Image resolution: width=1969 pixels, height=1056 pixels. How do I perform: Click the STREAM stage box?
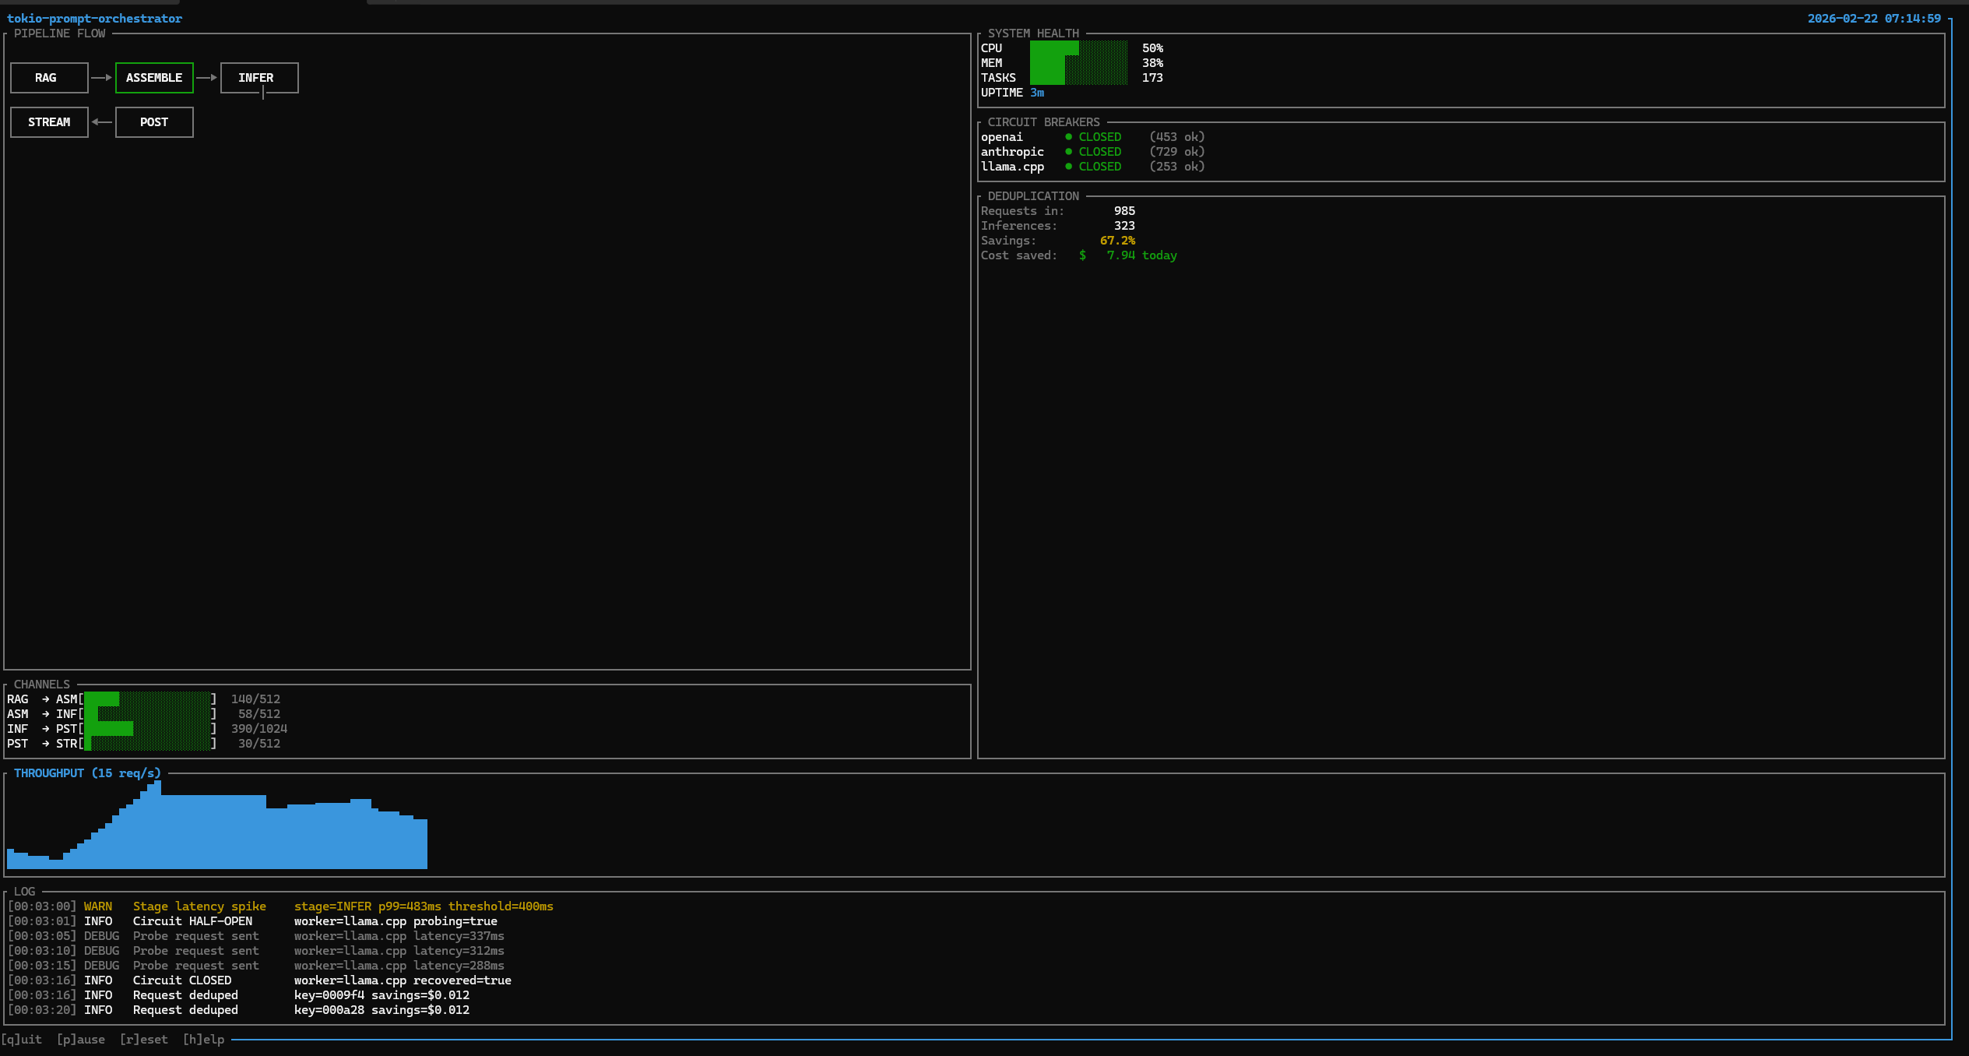[48, 121]
